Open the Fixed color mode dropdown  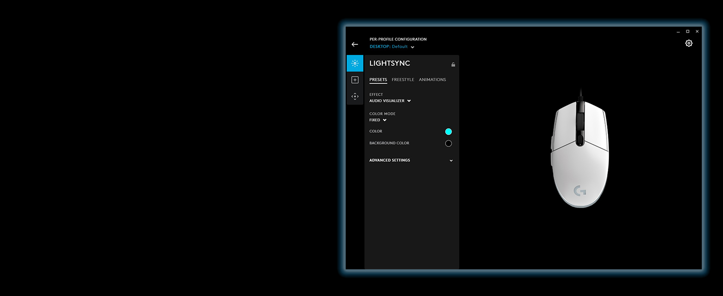378,120
